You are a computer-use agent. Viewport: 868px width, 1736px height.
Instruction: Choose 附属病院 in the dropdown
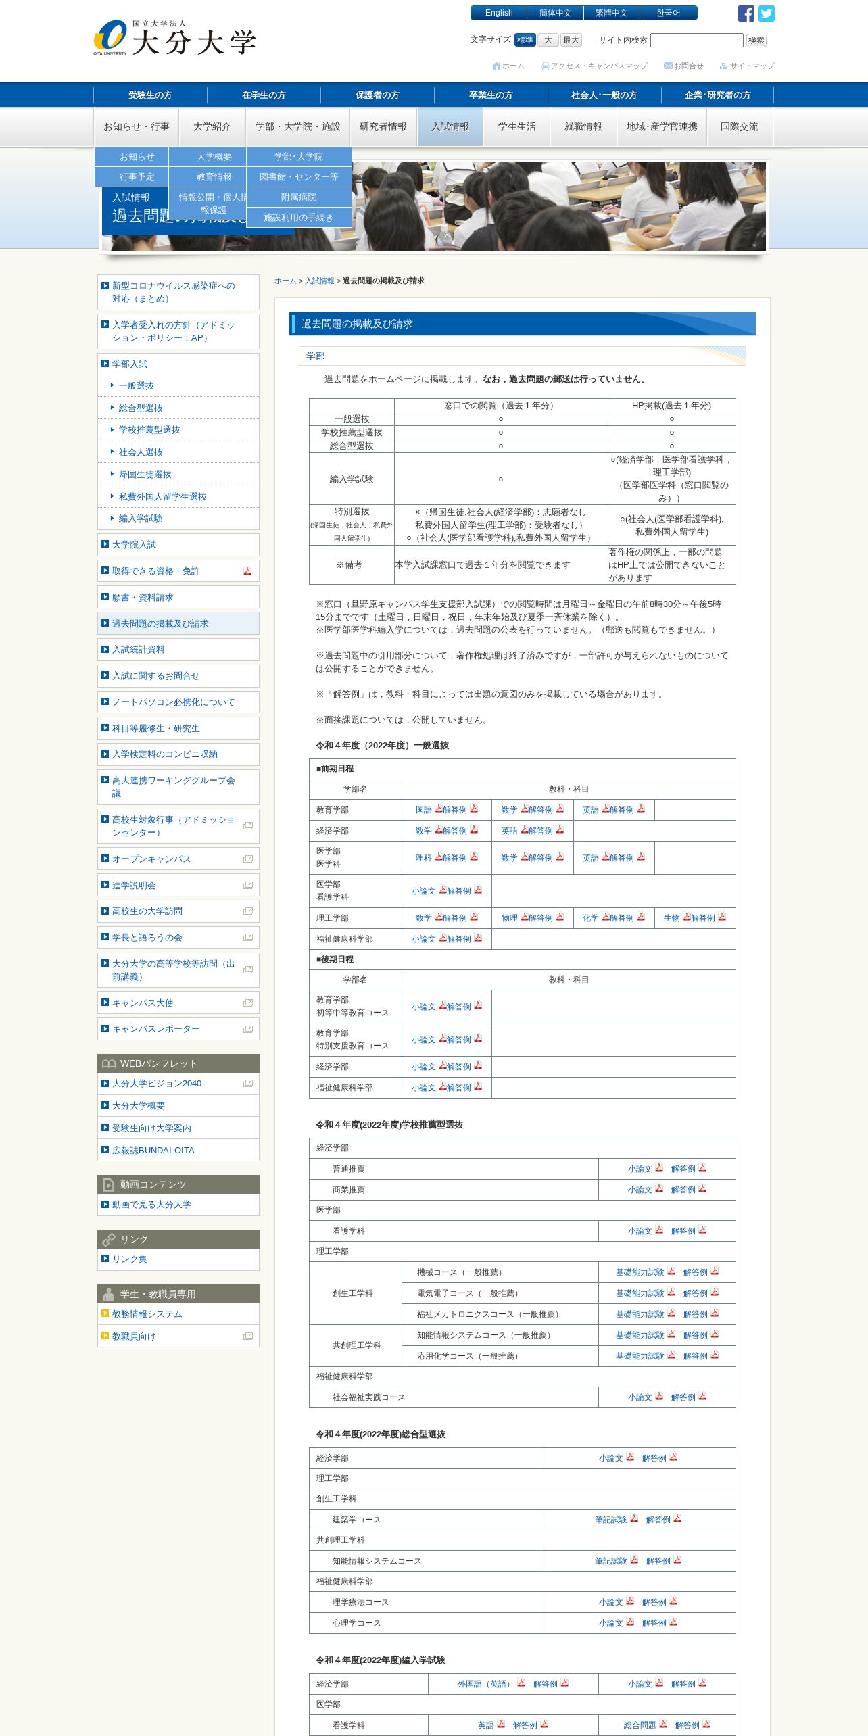299,197
